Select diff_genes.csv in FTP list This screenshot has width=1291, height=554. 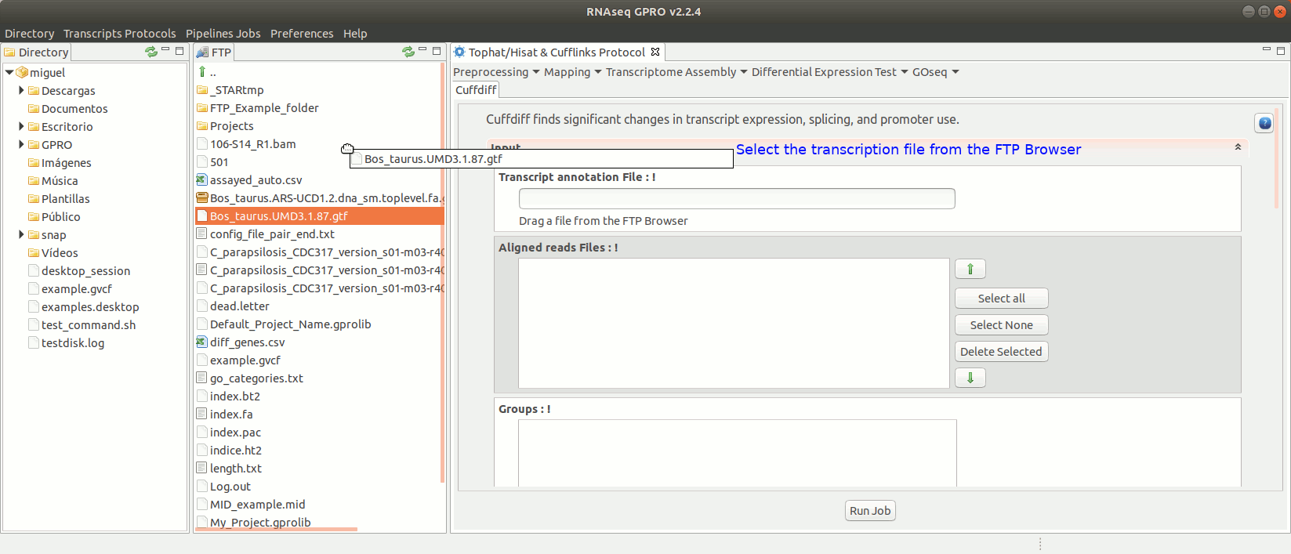247,342
